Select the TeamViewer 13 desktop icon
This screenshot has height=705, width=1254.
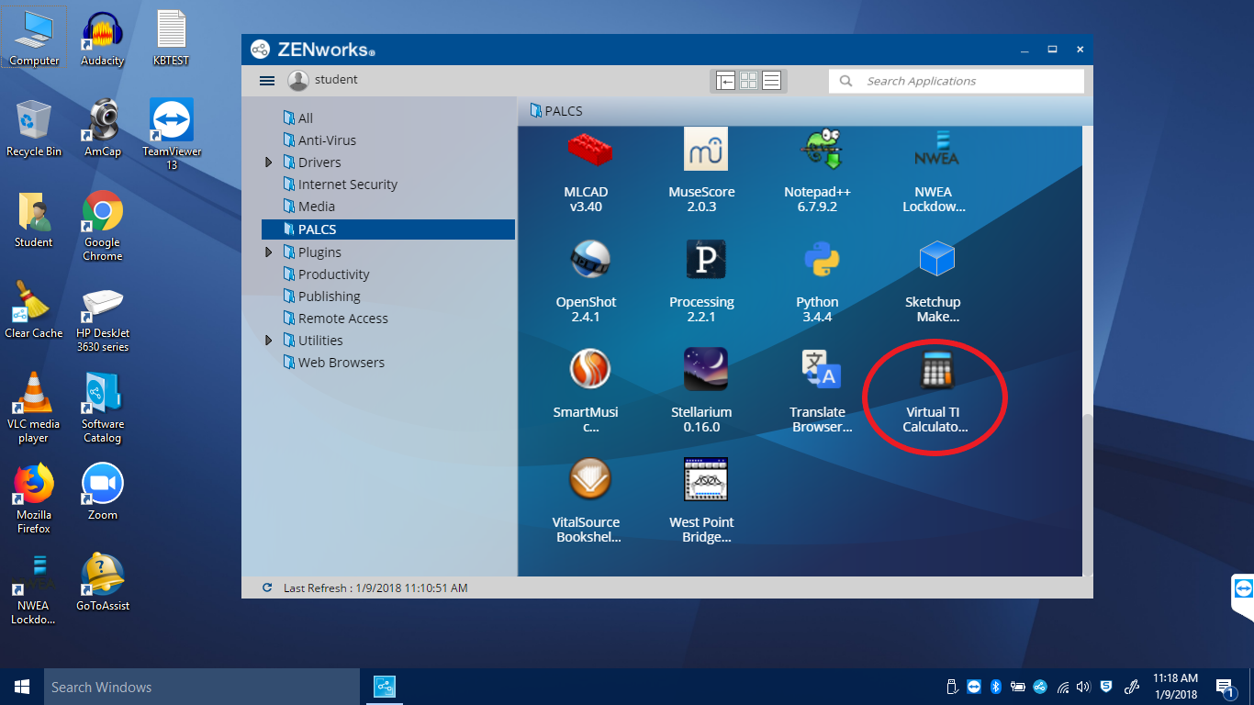point(172,134)
